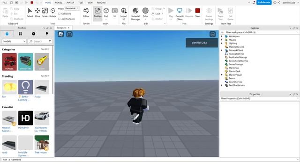Select ServerScriptService in Explorer
The height and width of the screenshot is (168, 300).
(x=239, y=61)
